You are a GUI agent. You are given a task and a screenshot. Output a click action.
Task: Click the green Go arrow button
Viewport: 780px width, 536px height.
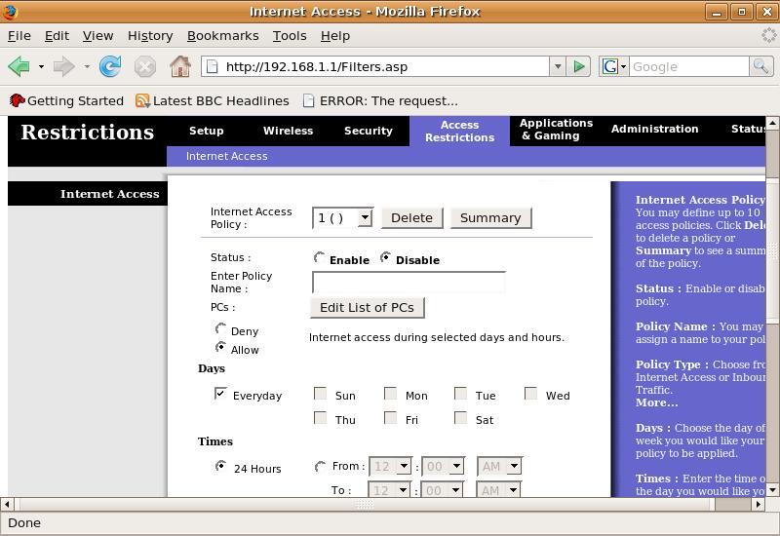pos(579,66)
